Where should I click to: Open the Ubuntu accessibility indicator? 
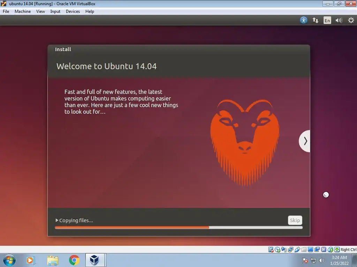[x=304, y=20]
